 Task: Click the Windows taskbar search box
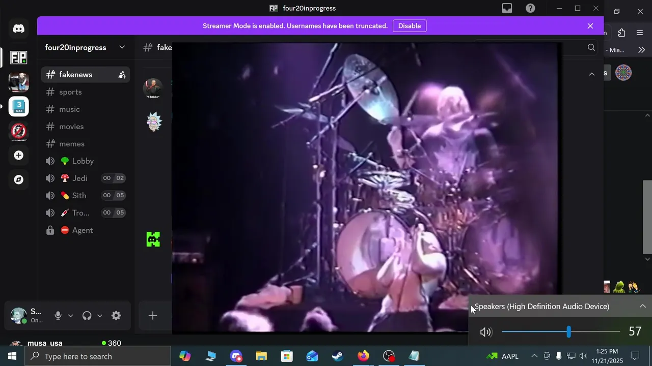pyautogui.click(x=98, y=356)
